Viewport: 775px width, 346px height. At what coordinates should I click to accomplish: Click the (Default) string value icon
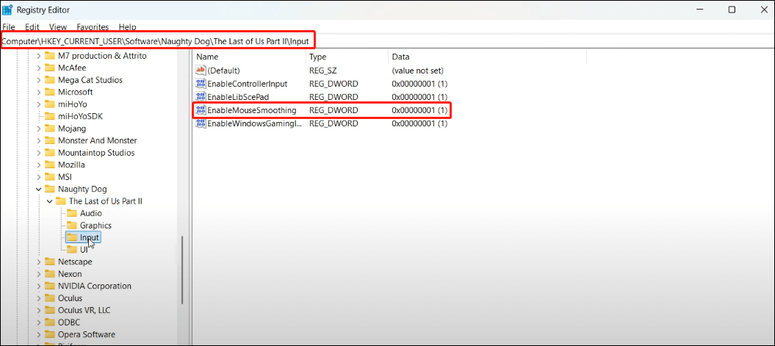tap(200, 71)
